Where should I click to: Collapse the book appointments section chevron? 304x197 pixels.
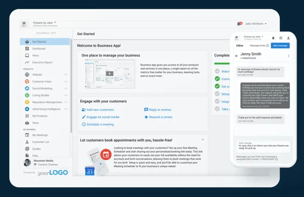pyautogui.click(x=203, y=140)
